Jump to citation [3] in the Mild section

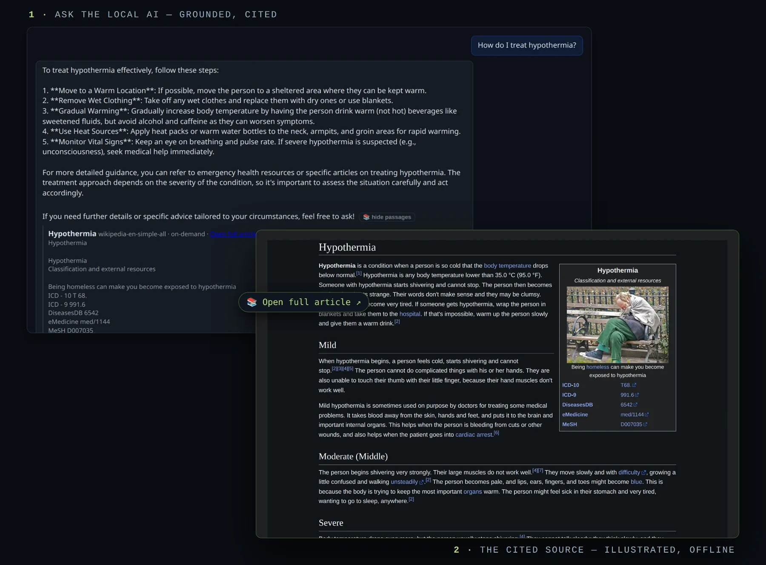pos(340,369)
